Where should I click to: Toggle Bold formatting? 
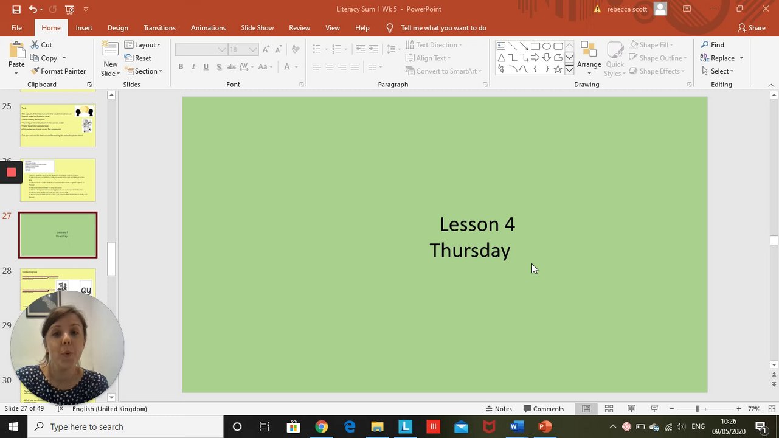click(181, 67)
